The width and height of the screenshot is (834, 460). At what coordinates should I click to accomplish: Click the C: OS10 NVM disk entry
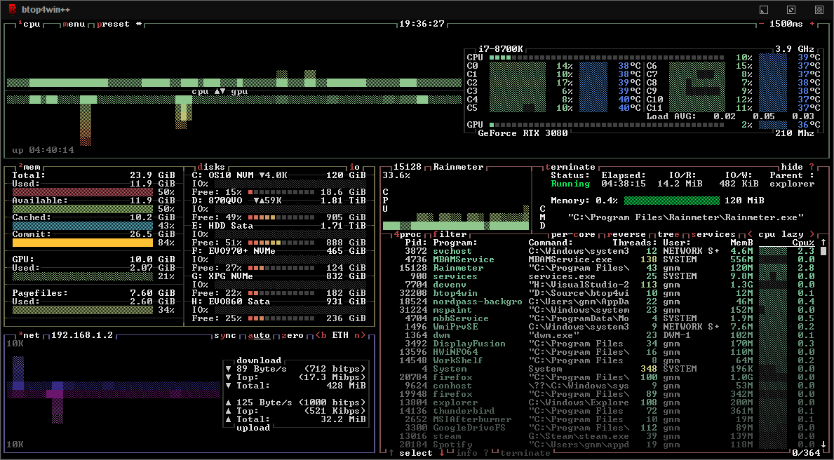(x=278, y=175)
